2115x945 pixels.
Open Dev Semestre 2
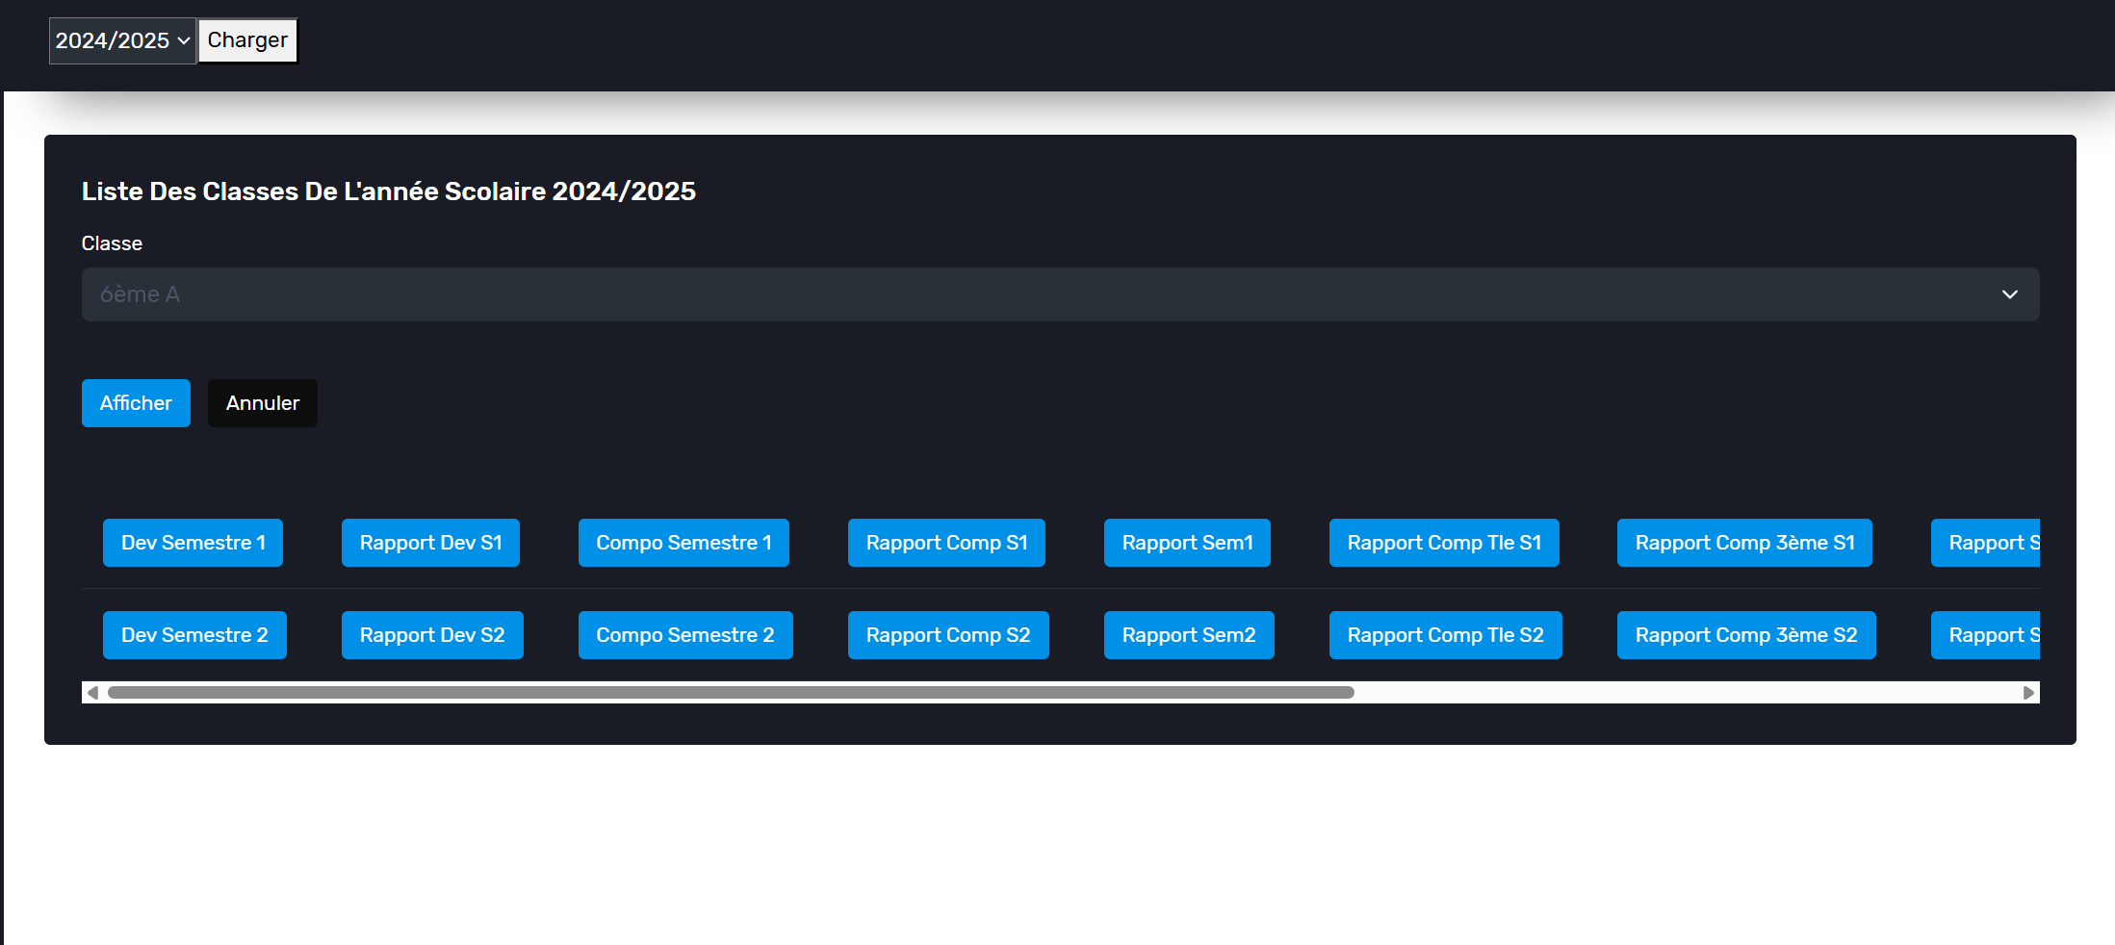(194, 635)
